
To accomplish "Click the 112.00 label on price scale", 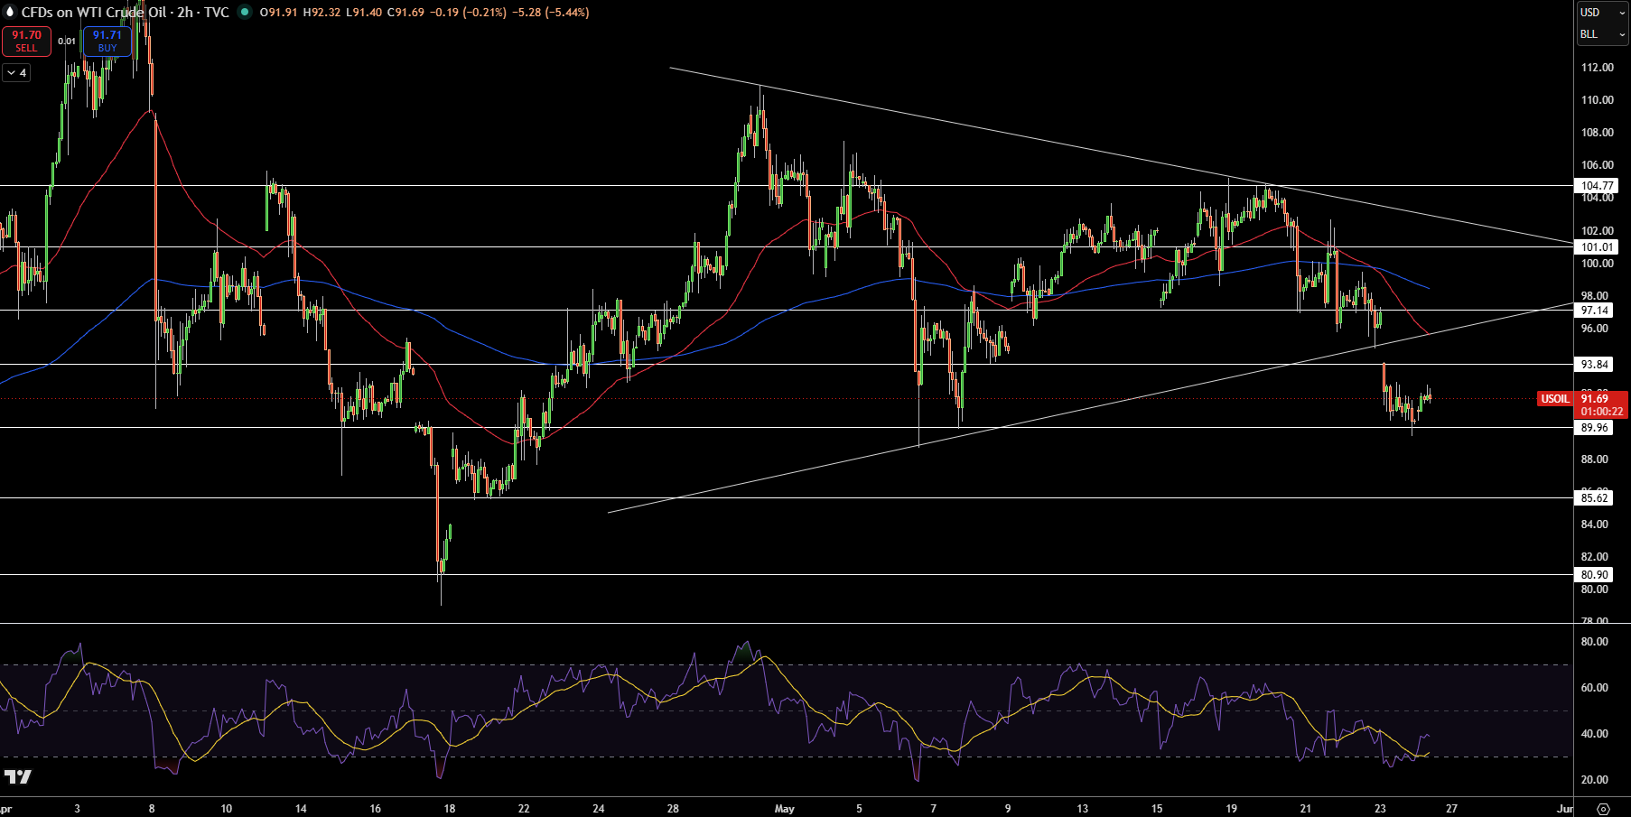I will 1597,68.
